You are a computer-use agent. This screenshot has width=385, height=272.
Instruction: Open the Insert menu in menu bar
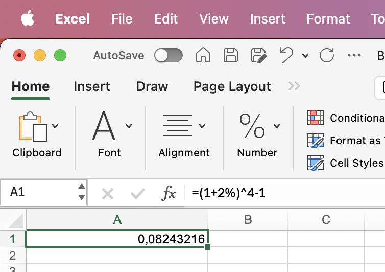268,19
